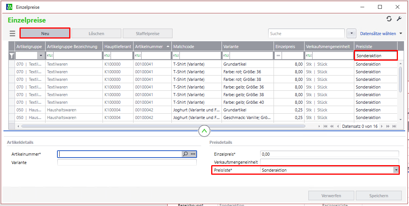This screenshot has height=206, width=409.
Task: Click the Einzelpreis column header
Action: click(289, 47)
